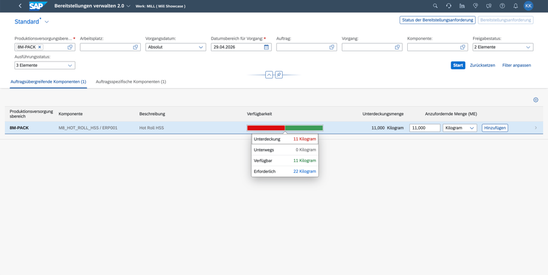
Task: Open the calendar picker for Datumsbereich
Action: click(x=266, y=47)
